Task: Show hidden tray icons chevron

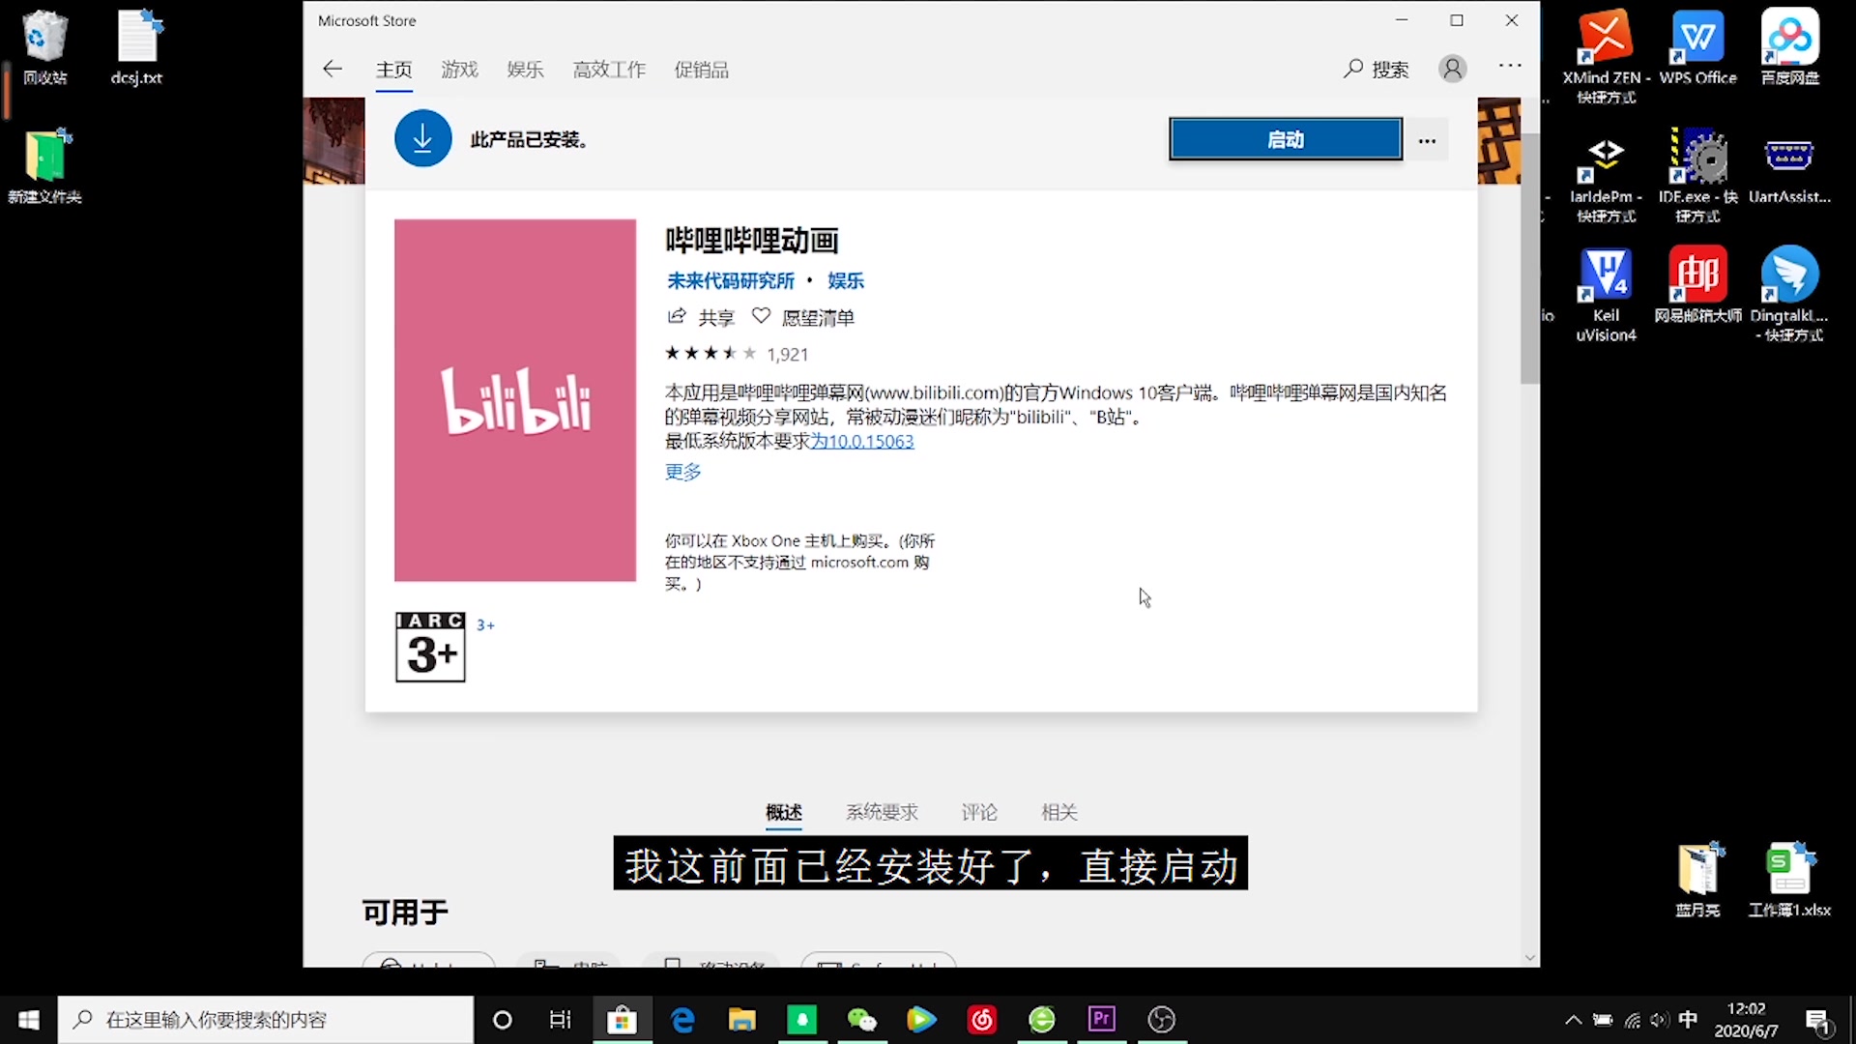Action: (1573, 1020)
